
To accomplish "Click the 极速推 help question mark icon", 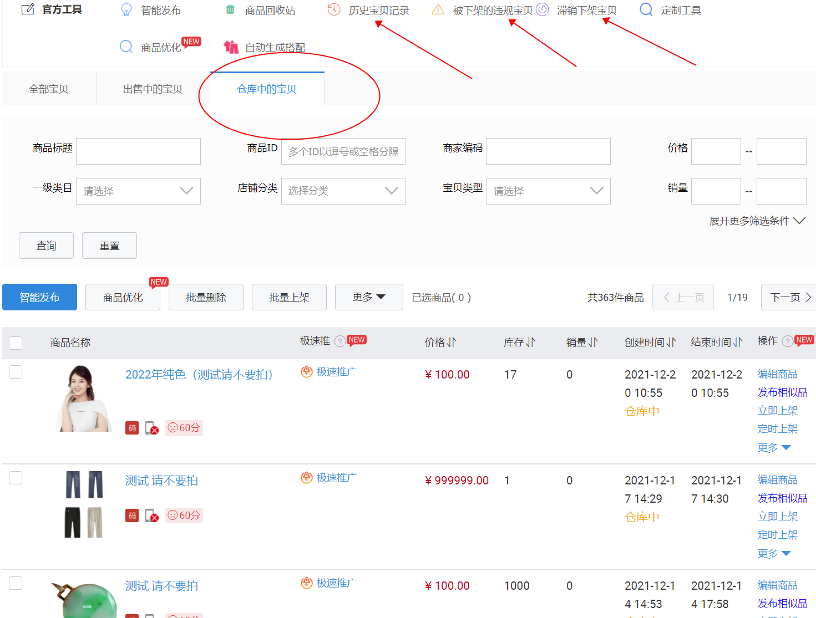I will tap(339, 341).
